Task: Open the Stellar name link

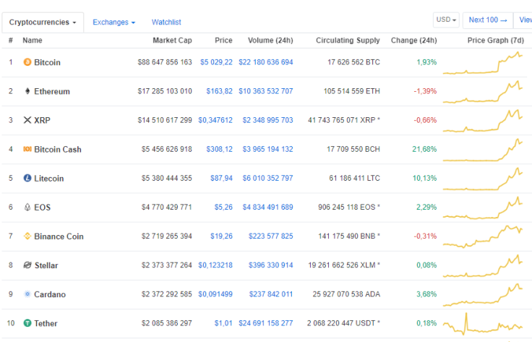Action: click(46, 265)
